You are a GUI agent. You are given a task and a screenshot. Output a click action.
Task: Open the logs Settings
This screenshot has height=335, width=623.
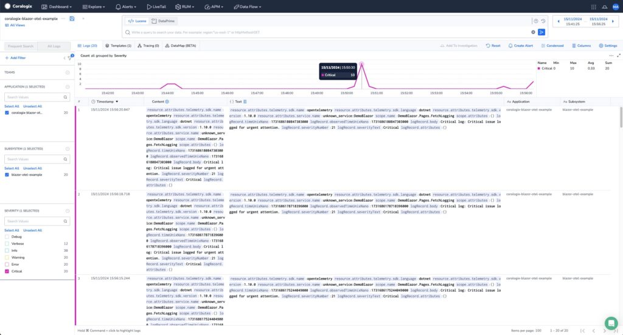pyautogui.click(x=608, y=46)
